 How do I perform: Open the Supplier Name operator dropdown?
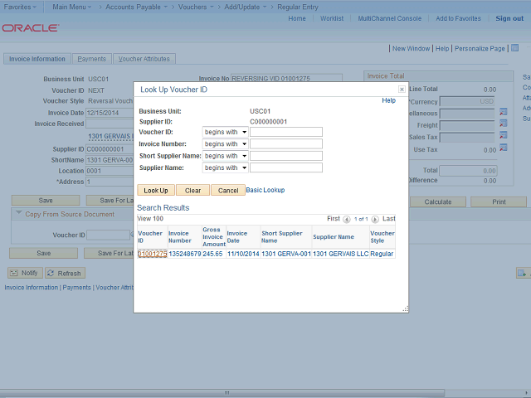(225, 167)
